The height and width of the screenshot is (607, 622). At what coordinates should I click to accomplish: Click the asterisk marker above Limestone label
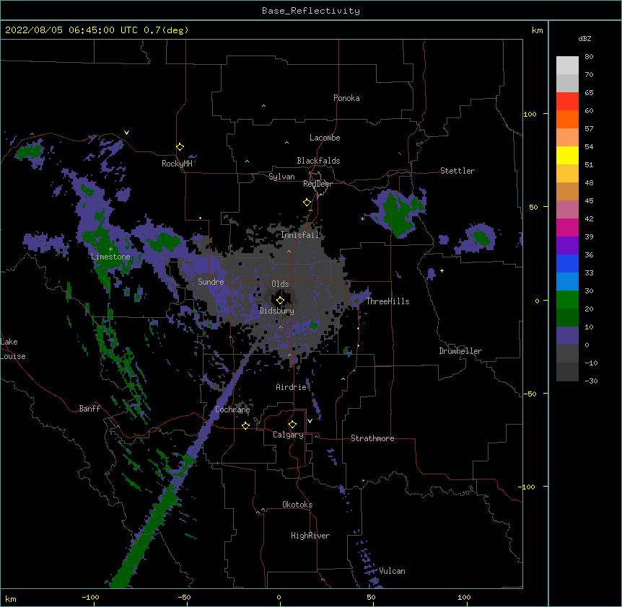(110, 249)
